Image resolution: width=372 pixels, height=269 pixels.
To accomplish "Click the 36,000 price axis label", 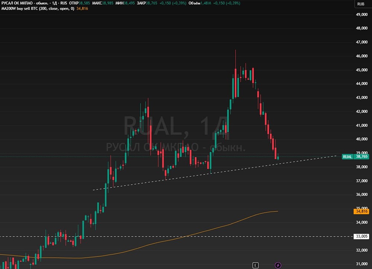I will click(x=362, y=194).
